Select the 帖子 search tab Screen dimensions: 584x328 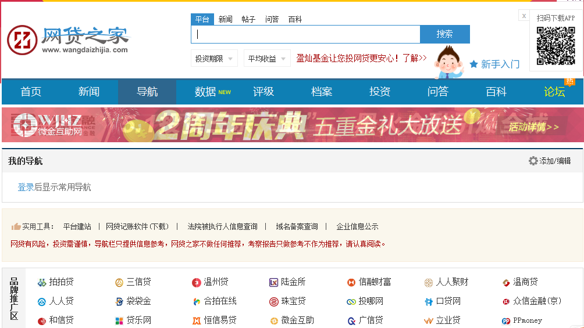248,19
